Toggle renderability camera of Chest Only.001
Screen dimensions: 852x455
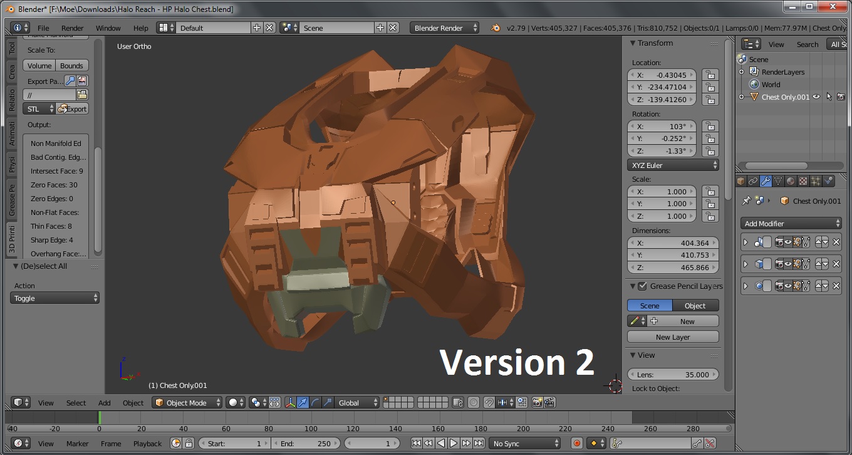pos(841,97)
